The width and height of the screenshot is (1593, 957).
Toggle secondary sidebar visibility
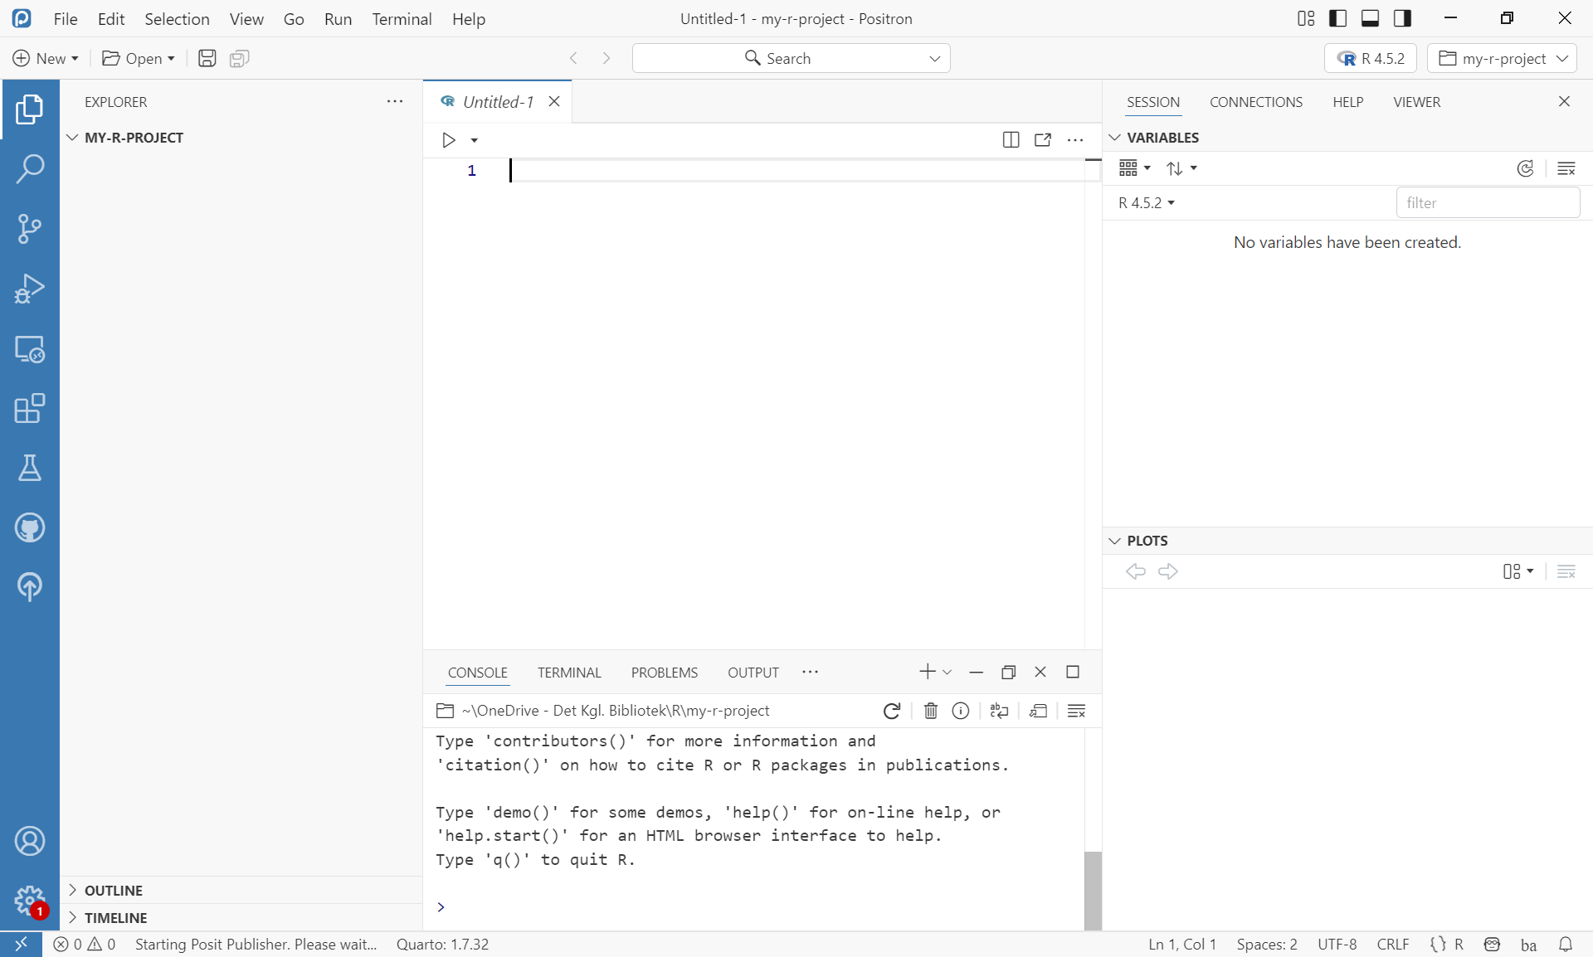coord(1402,18)
